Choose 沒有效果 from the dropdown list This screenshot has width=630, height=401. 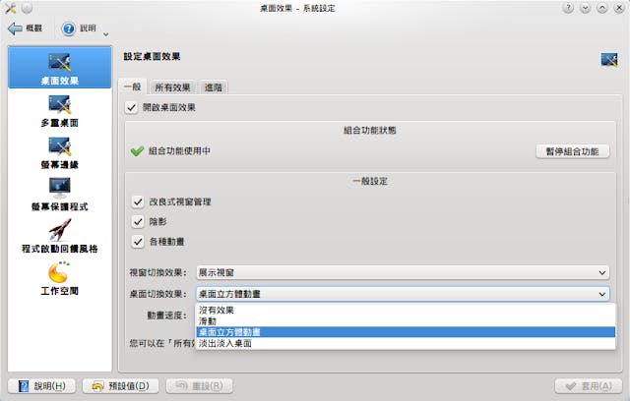[406, 310]
